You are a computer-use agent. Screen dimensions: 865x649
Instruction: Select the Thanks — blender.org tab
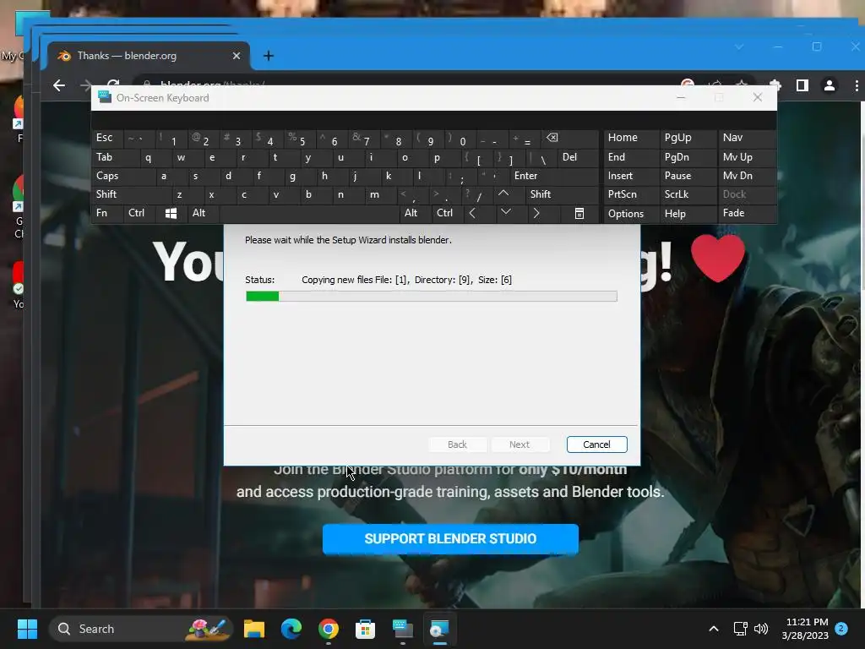(x=148, y=56)
